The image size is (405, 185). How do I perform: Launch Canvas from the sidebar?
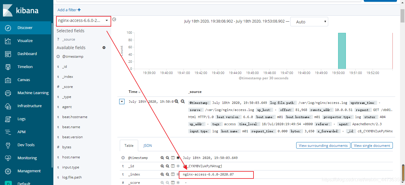tap(8, 80)
